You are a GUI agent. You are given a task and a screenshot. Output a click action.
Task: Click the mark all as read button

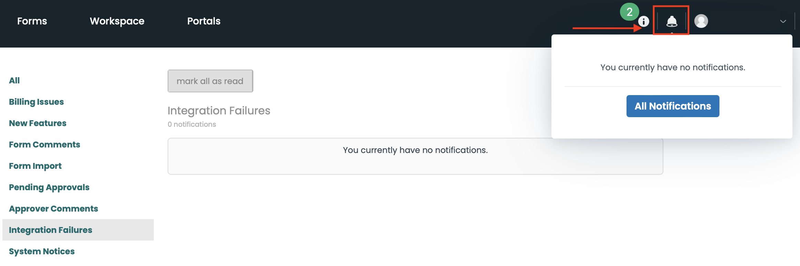pyautogui.click(x=210, y=81)
